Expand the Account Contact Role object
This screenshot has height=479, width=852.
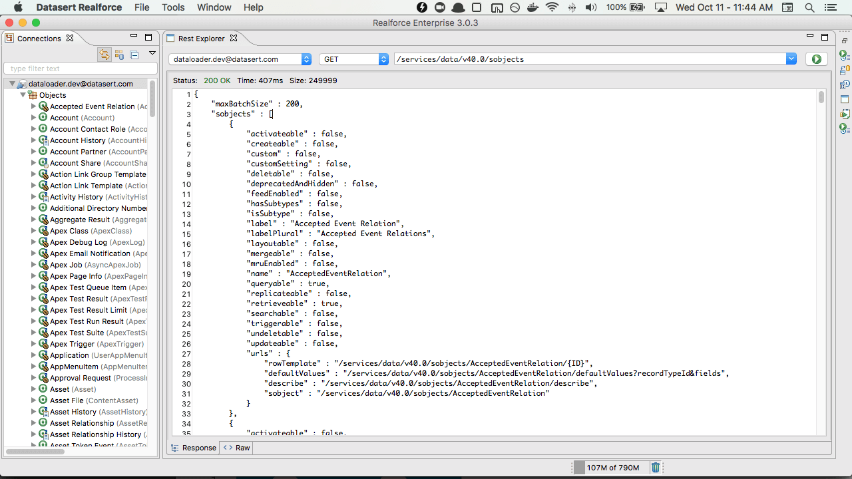[34, 129]
